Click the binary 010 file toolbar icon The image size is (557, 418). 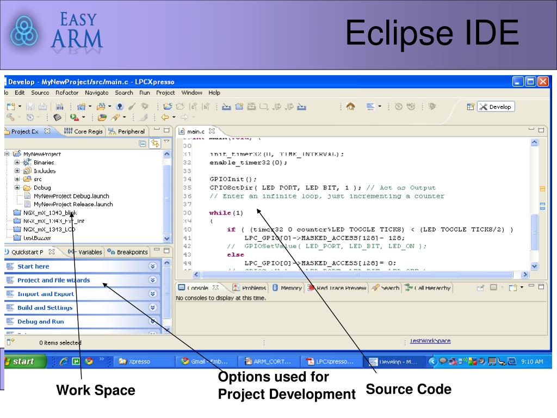60,106
